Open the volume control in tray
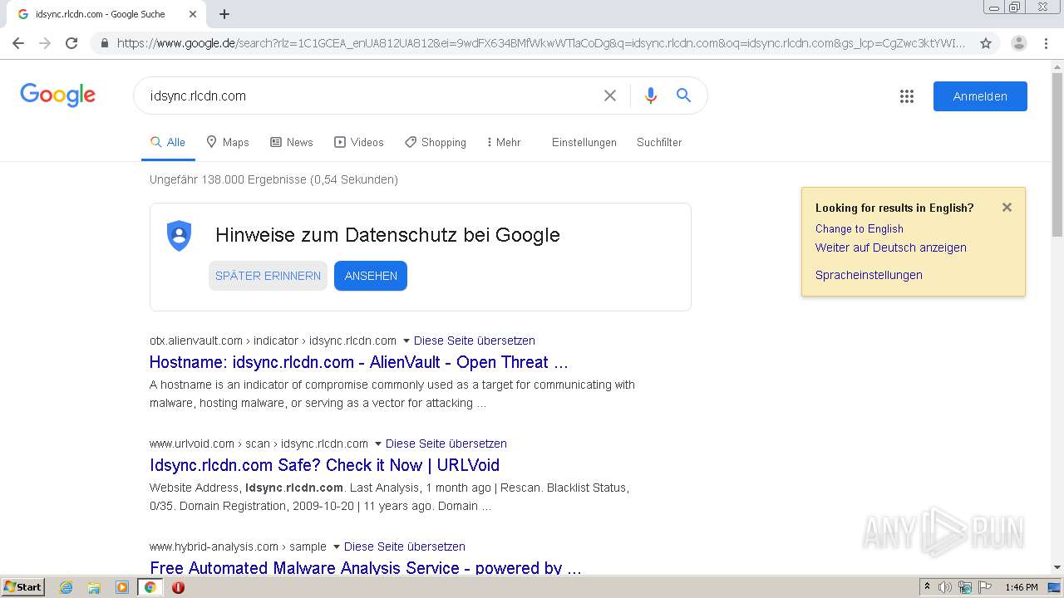The height and width of the screenshot is (598, 1064). pos(945,587)
